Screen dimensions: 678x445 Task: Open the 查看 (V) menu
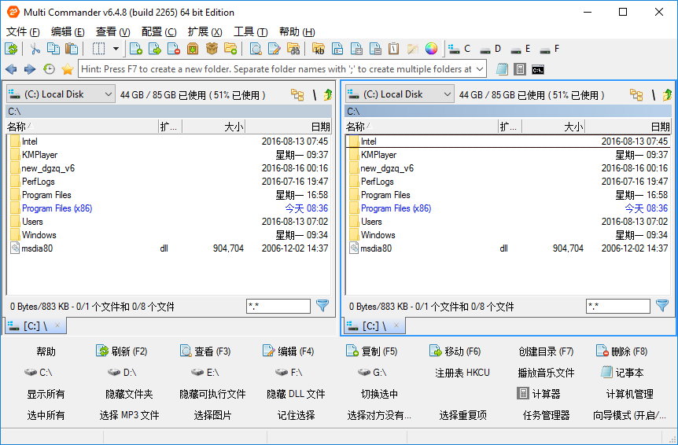[x=112, y=32]
